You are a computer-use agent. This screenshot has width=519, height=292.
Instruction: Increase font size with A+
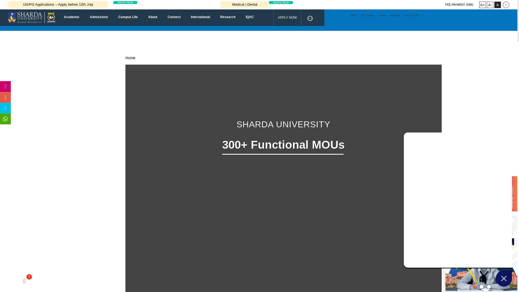tap(482, 5)
